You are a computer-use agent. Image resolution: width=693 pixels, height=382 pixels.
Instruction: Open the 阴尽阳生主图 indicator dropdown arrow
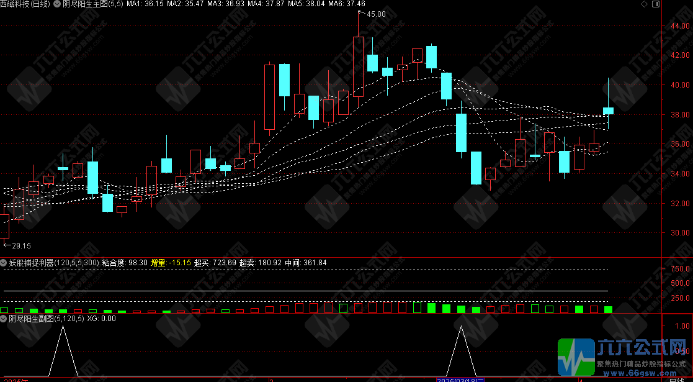click(x=58, y=4)
